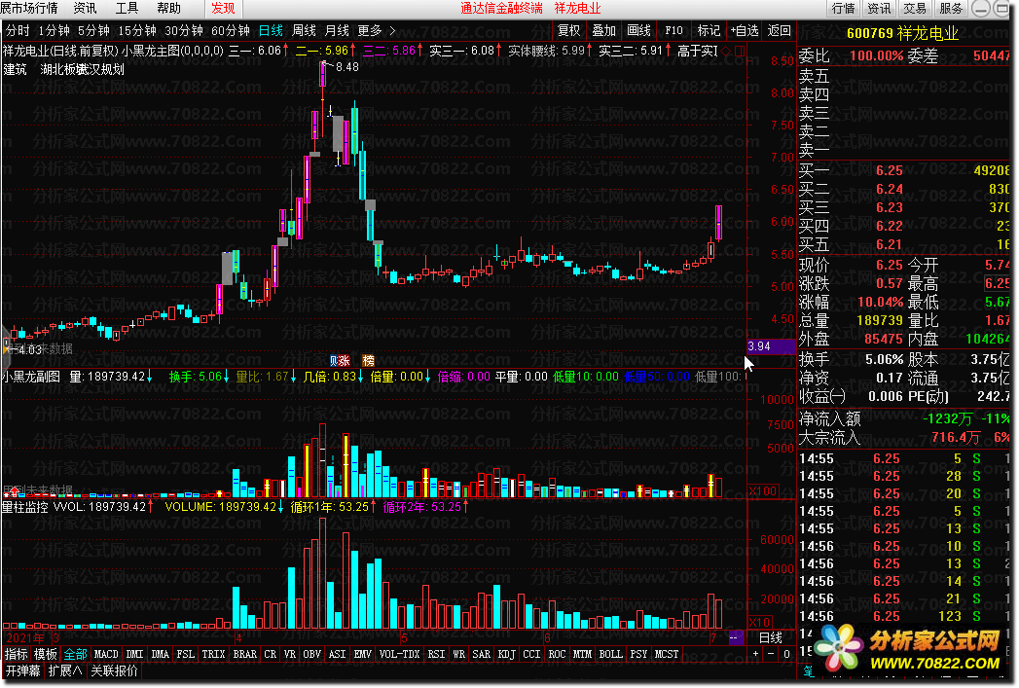Choose the DMI indicator
Screen dimensions: 1019x688
134,654
